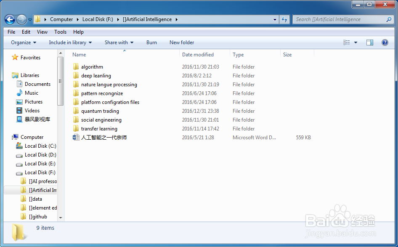
Task: Expand breadcrumb arrow after []Artificial Intelligence
Action: pyautogui.click(x=176, y=19)
